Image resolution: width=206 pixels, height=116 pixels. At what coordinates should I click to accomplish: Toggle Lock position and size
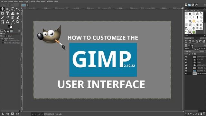[x=192, y=54]
